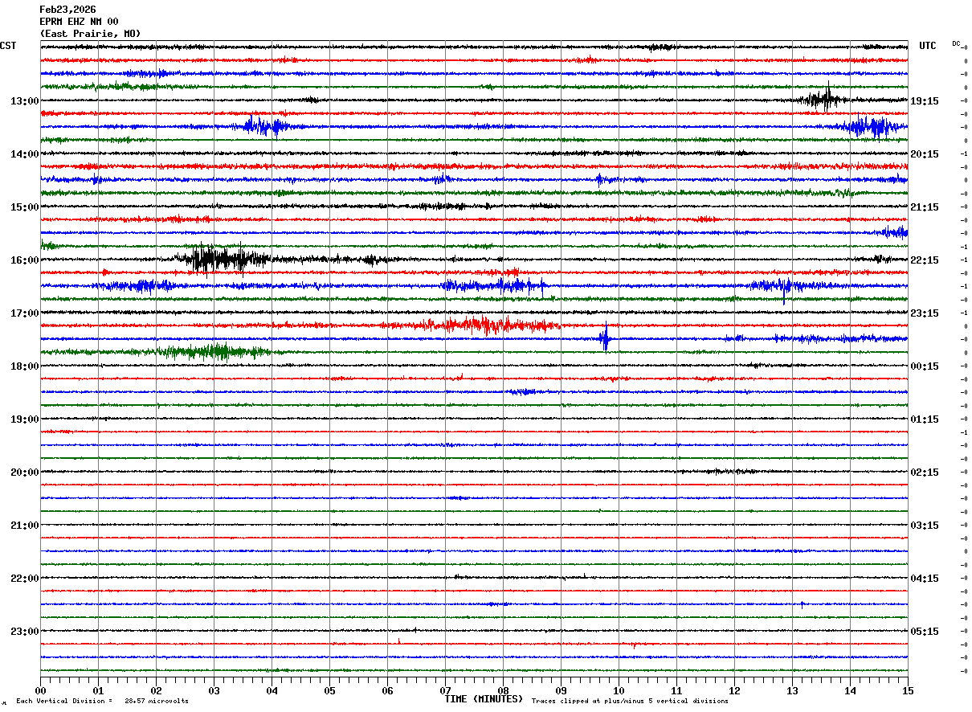Click the 00:15 UTC time label
The image size is (972, 712).
925,366
